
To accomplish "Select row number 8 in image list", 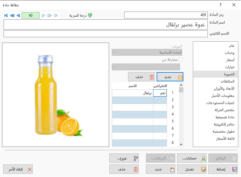I will click(x=173, y=143).
